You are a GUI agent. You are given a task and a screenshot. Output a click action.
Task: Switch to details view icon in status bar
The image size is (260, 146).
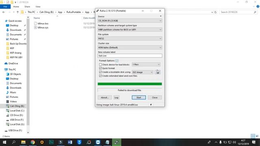253,136
